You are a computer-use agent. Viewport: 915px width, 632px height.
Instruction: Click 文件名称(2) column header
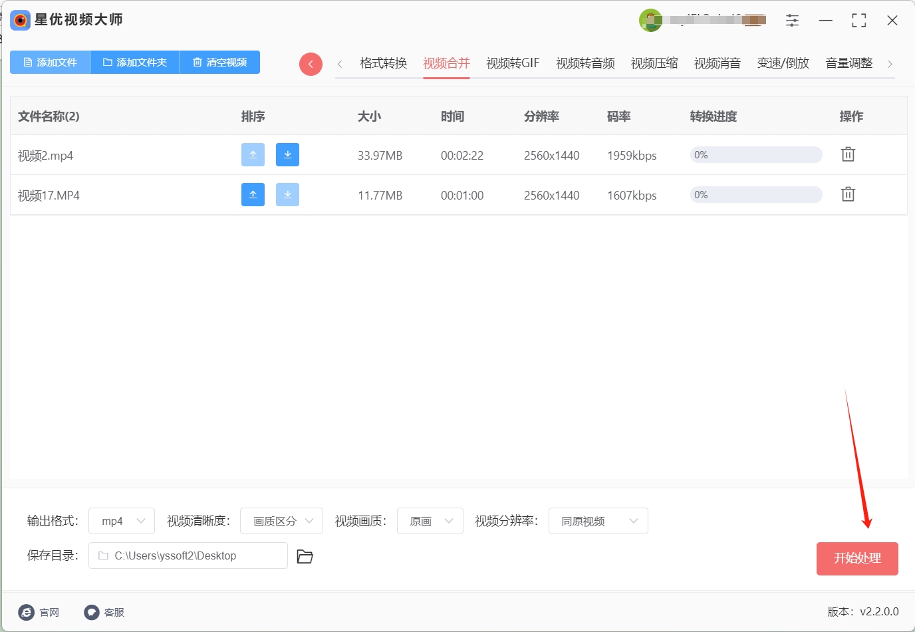click(49, 116)
